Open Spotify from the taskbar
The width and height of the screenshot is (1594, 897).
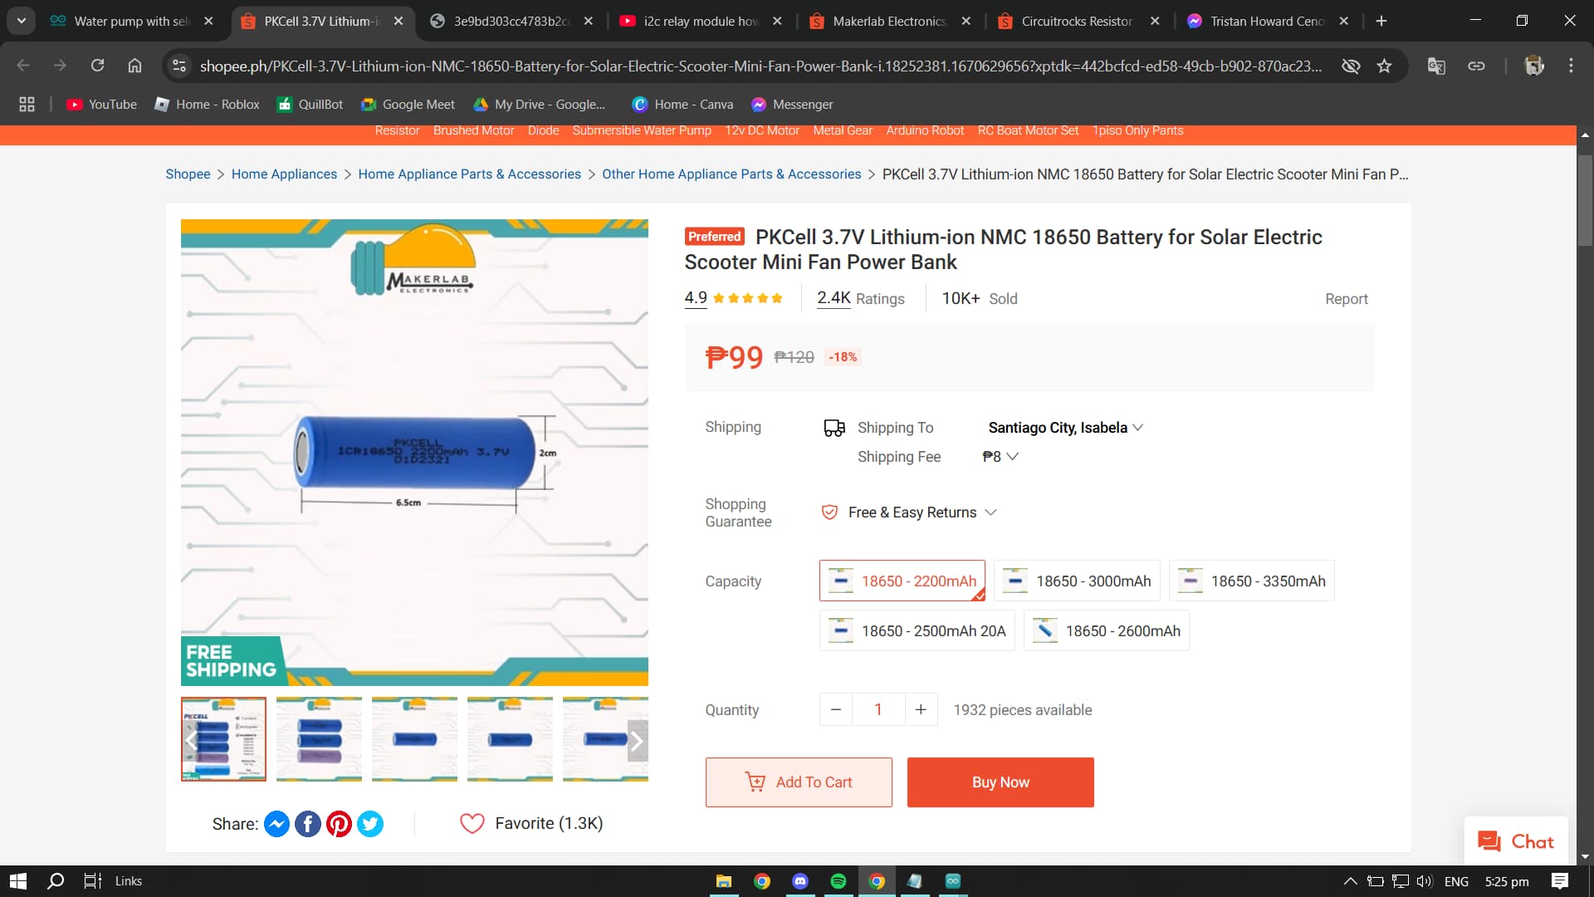coord(839,881)
